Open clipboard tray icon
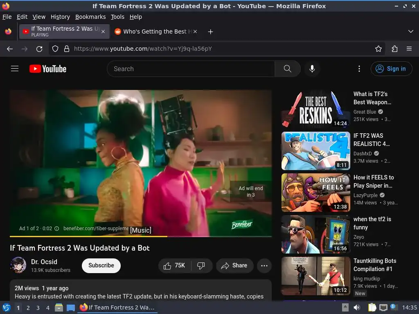419x314 pixels. coord(372,307)
